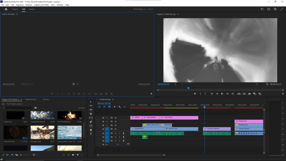The image size is (286, 161).
Task: Hide video track V4 with eye icon
Action: (115, 118)
